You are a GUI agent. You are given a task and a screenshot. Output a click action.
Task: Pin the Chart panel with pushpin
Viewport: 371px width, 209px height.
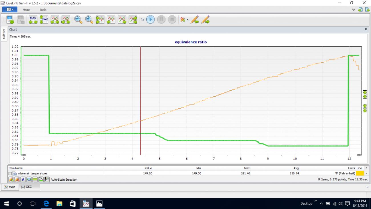(x=366, y=29)
